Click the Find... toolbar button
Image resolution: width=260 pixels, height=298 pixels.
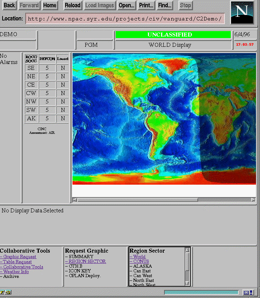tap(164, 5)
